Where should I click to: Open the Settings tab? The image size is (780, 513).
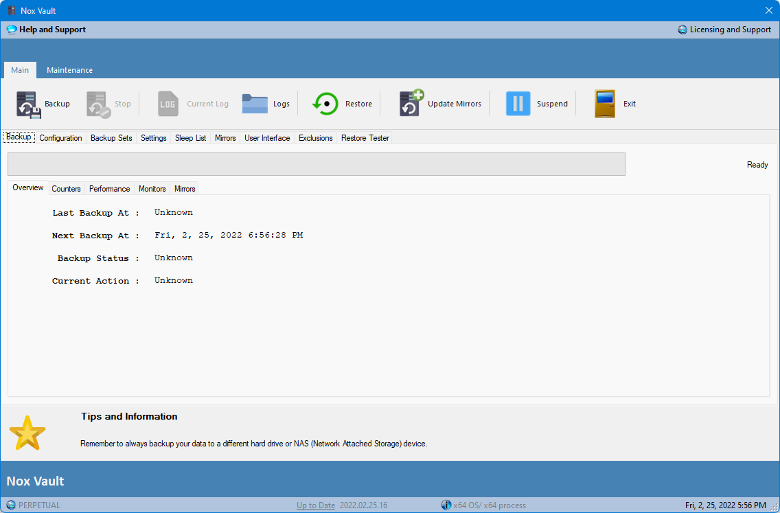point(154,138)
